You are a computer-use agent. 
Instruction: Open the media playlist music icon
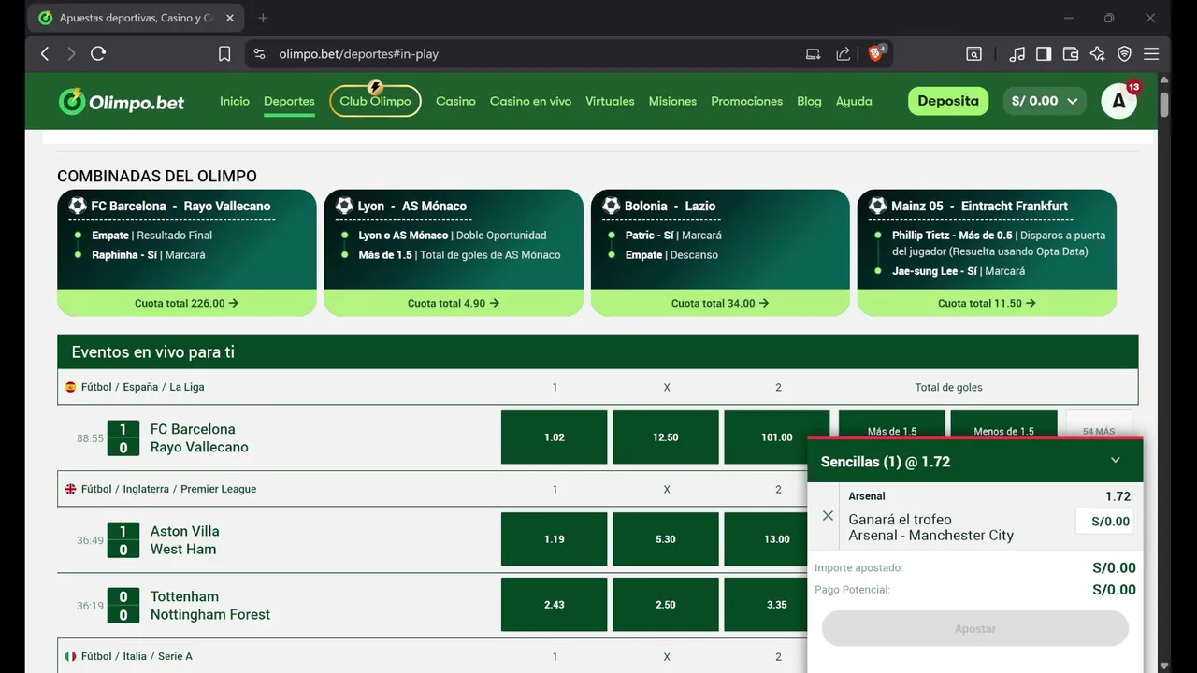(x=1017, y=54)
